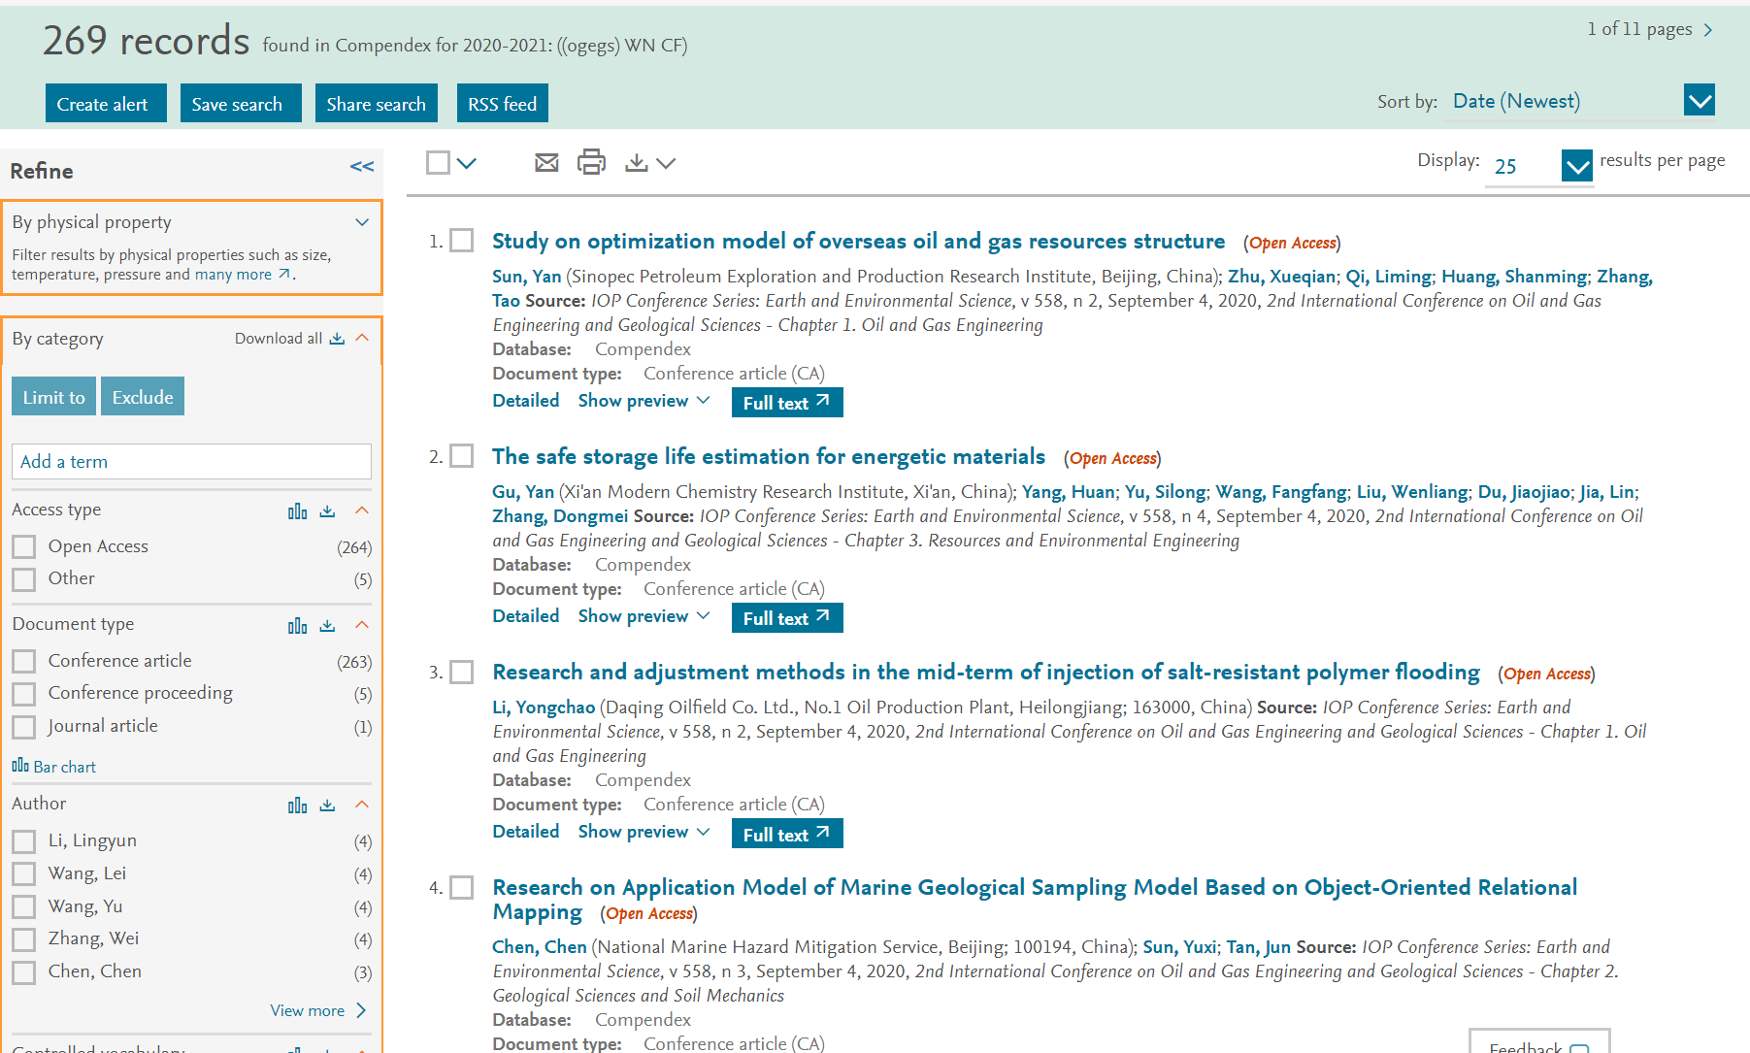The image size is (1750, 1053).
Task: Click author link Sun, Yan
Action: coord(527,277)
